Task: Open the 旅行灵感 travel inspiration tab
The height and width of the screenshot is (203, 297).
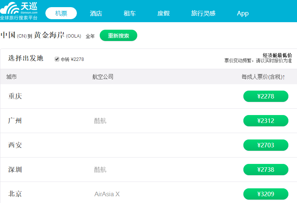Action: 203,13
